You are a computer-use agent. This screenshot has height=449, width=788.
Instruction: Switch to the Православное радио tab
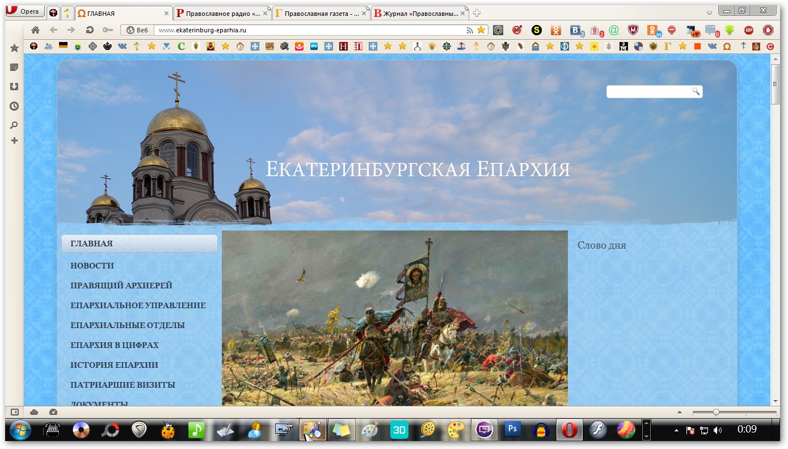[x=222, y=13]
